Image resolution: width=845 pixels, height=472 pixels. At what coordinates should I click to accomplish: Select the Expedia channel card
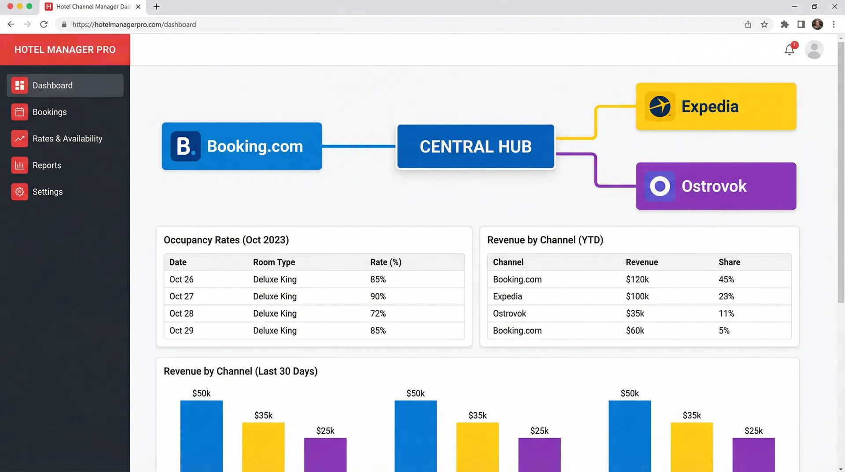716,107
